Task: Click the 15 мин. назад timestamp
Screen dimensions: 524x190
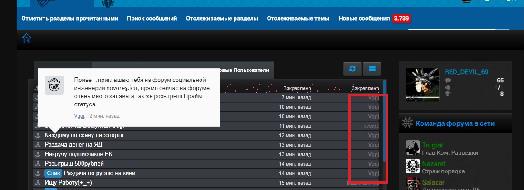Action: tap(295, 183)
